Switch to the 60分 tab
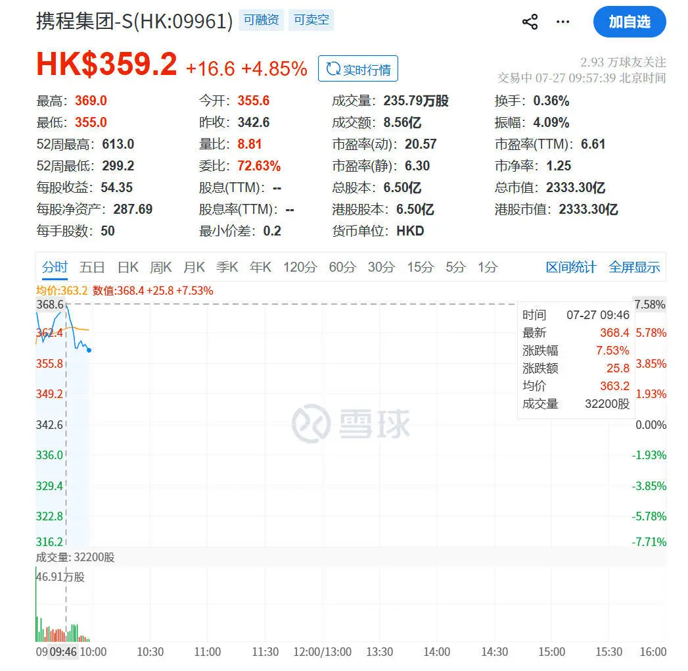Screen dimensions: 688x671 (x=342, y=267)
